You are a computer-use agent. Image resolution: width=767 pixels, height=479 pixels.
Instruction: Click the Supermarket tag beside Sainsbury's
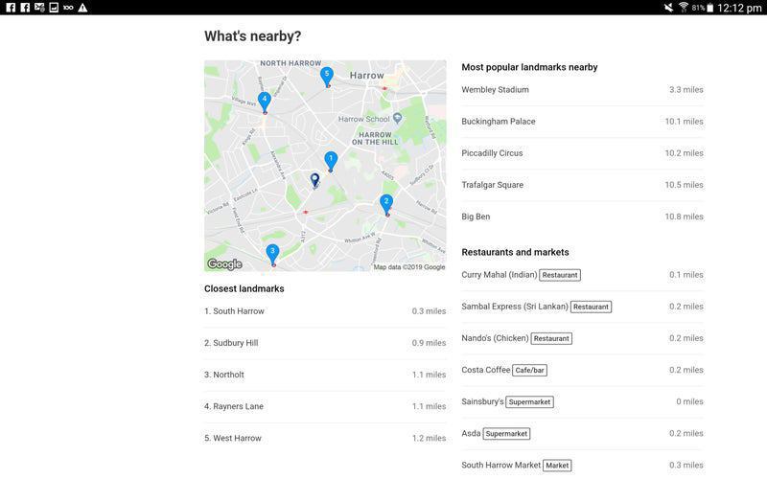[530, 402]
